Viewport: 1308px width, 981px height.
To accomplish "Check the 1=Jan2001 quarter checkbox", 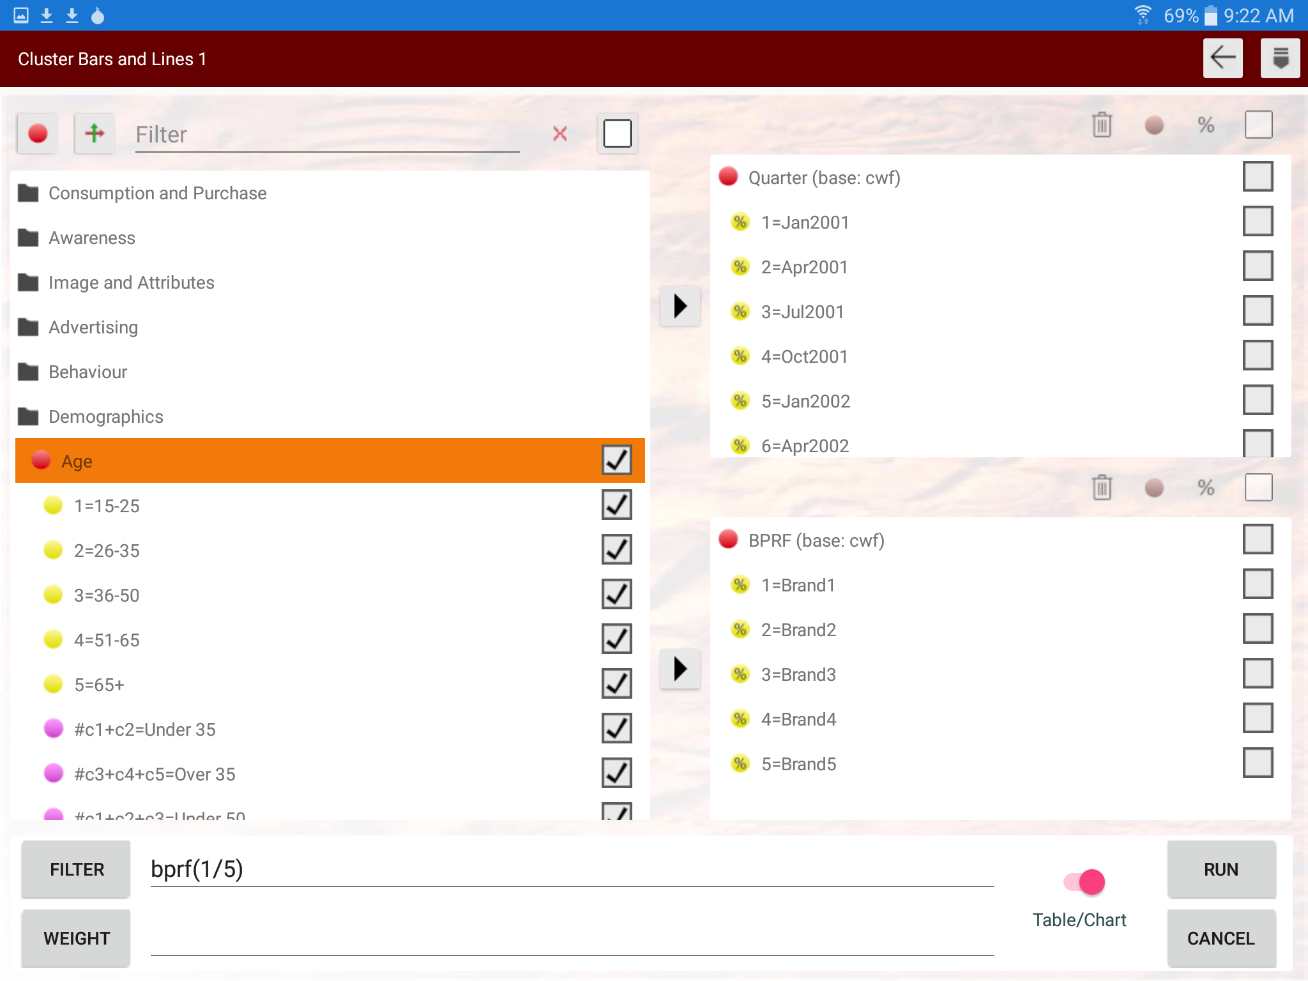I will [x=1258, y=222].
